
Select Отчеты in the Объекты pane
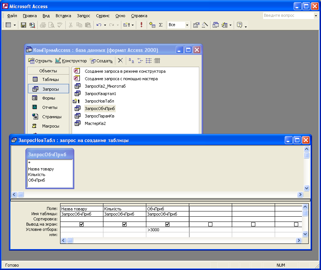pyautogui.click(x=48, y=107)
